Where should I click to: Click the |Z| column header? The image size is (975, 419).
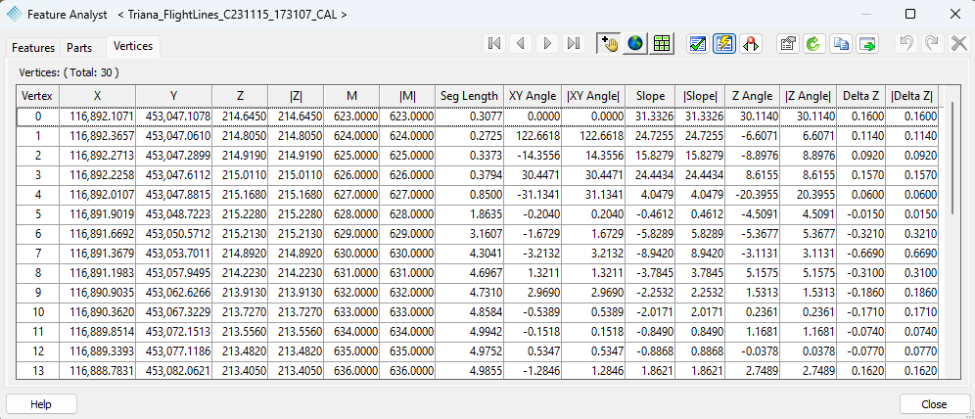click(x=296, y=96)
